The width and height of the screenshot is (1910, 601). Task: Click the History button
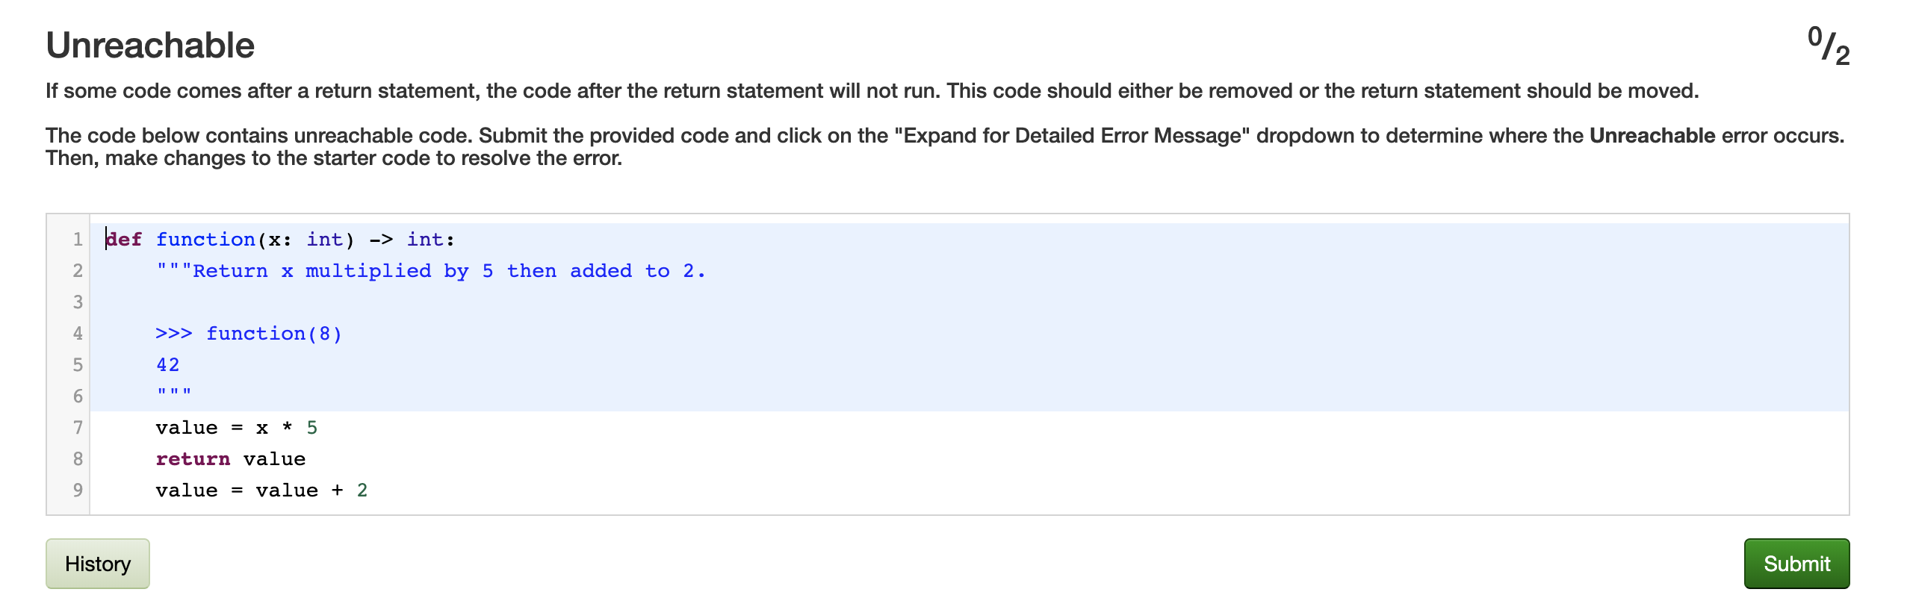(97, 564)
